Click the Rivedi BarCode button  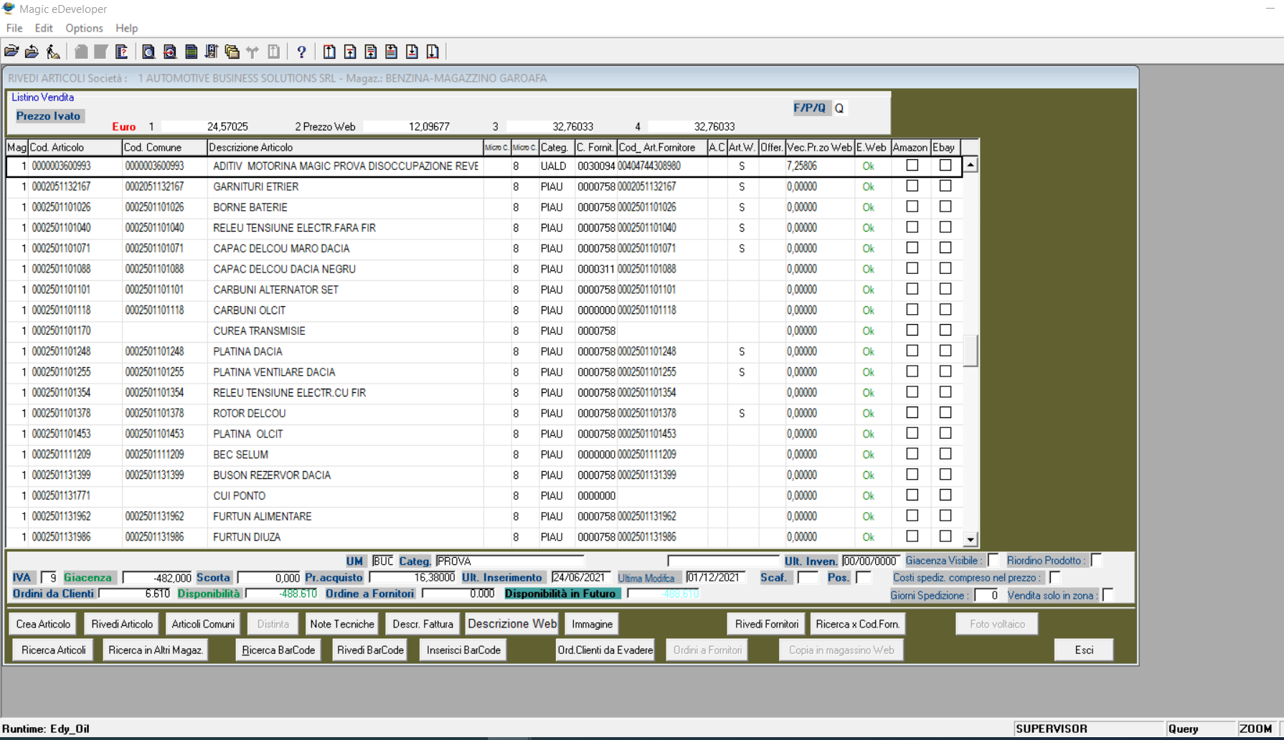tap(370, 650)
